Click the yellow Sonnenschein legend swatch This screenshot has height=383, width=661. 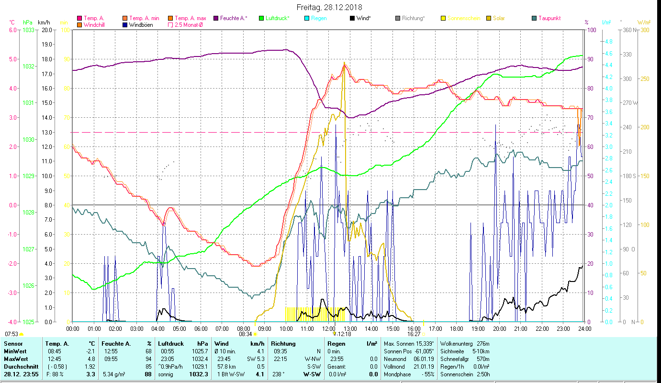443,18
